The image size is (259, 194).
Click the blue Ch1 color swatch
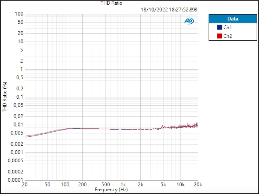(x=219, y=27)
